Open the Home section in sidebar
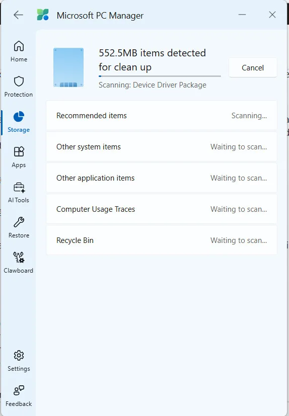Viewport: 289px width, 416px height. (x=19, y=51)
